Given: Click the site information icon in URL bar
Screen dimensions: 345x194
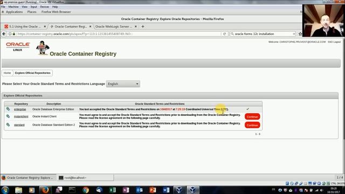Looking at the screenshot, I should point(10,34).
